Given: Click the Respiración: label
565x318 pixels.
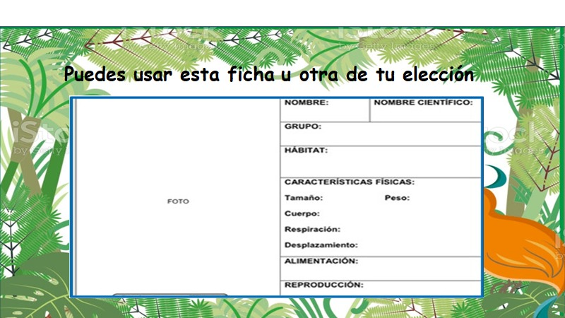Looking at the screenshot, I should (x=312, y=229).
